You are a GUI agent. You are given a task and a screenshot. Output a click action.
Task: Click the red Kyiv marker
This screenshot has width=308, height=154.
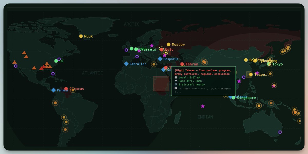[x=162, y=50]
